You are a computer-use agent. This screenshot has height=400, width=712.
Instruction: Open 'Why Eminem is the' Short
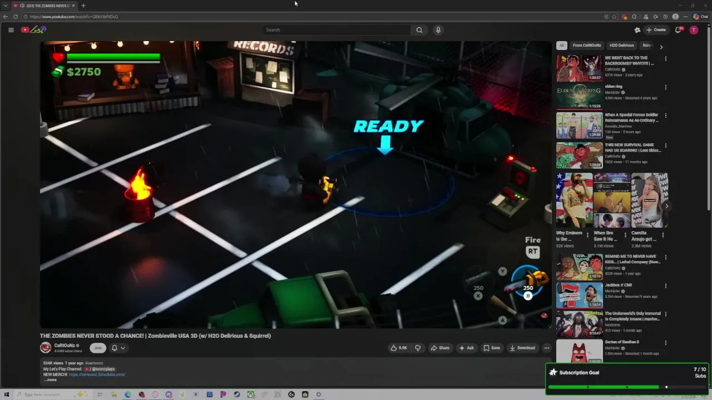click(575, 201)
